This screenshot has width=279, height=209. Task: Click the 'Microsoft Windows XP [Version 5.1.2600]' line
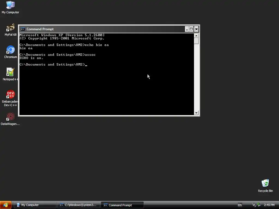[x=62, y=35]
